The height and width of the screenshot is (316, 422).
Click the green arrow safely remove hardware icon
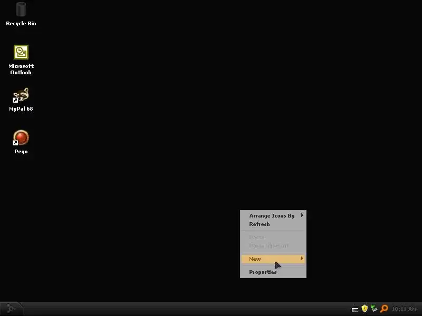coord(374,309)
